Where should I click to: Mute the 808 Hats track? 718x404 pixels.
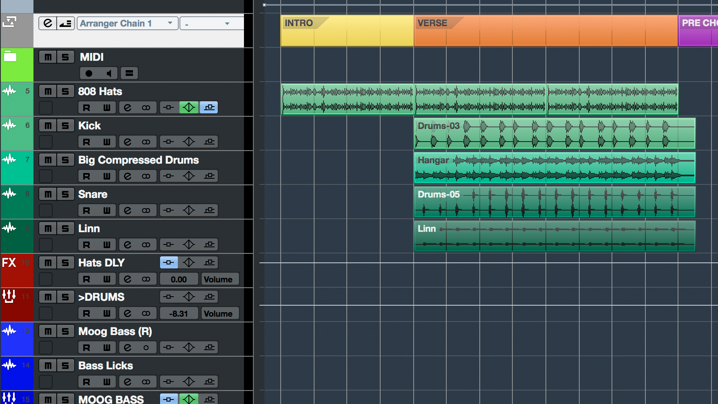tap(48, 91)
